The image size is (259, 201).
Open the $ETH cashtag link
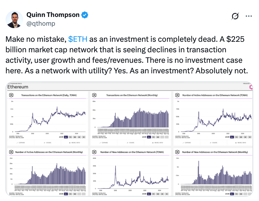click(78, 39)
